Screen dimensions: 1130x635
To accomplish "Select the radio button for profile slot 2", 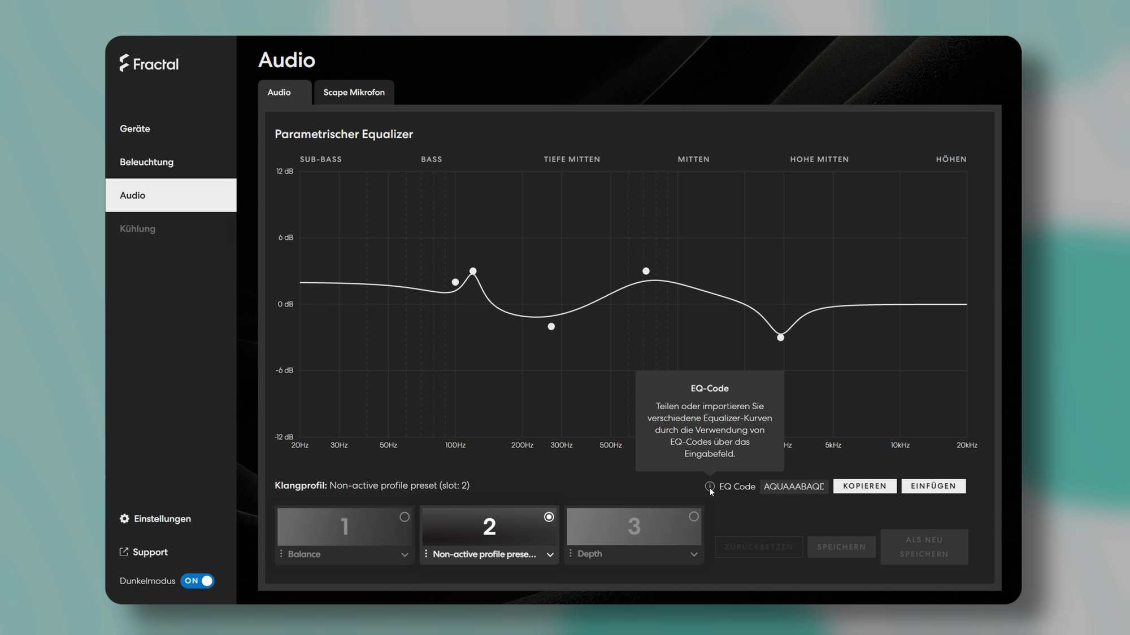I will 549,517.
